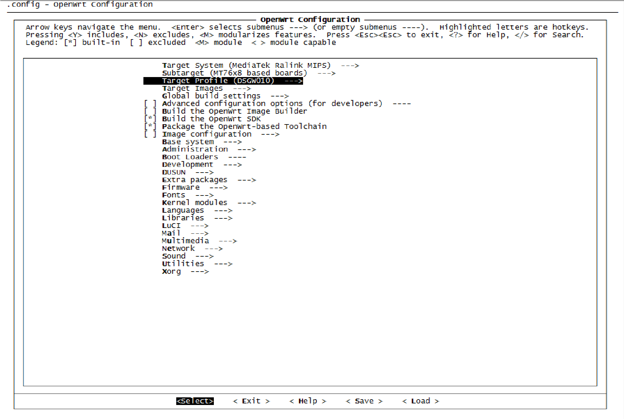Image resolution: width=624 pixels, height=419 pixels.
Task: Expand the Development submenu
Action: [202, 165]
